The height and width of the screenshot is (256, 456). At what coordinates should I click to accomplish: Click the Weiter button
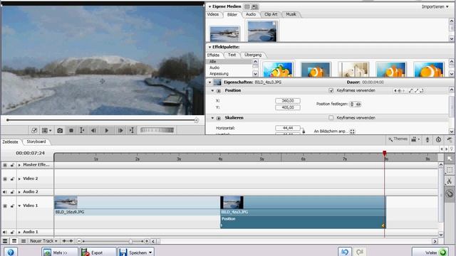point(430,252)
